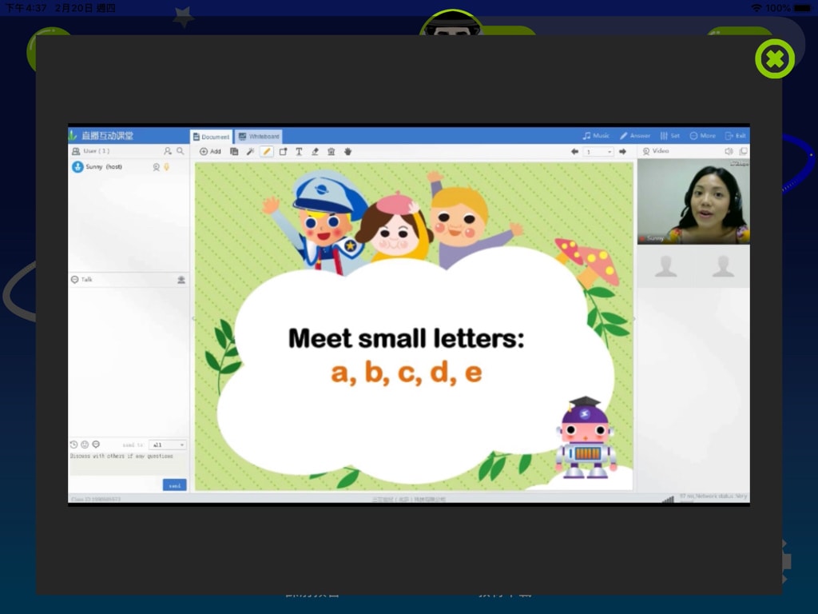Select the pencil drawing tool
The height and width of the screenshot is (614, 818).
click(x=267, y=151)
